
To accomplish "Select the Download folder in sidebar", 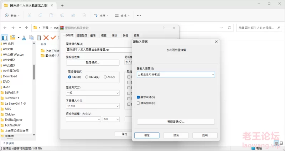I will [x=10, y=76].
